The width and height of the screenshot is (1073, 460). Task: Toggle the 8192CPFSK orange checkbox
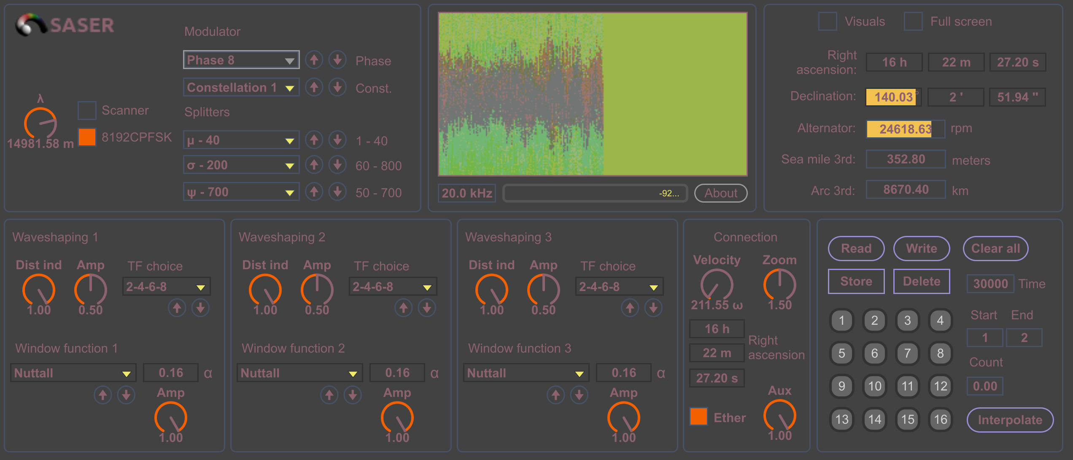coord(87,137)
